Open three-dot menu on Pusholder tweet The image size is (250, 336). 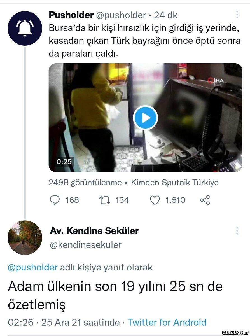237,15
